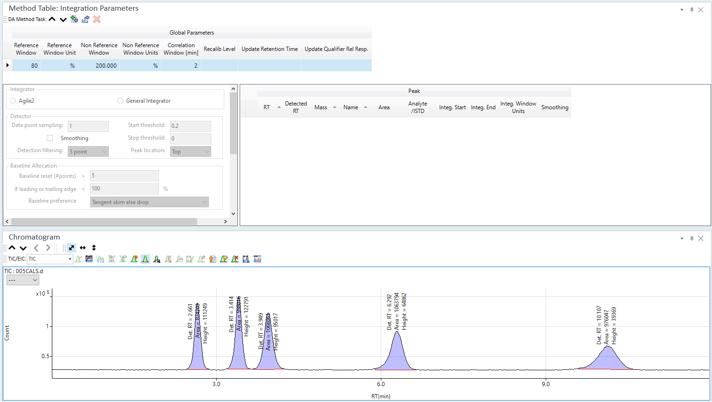Screen dimensions: 712x402
Task: Open the Chromatogram panel options arrow
Action: [682, 239]
